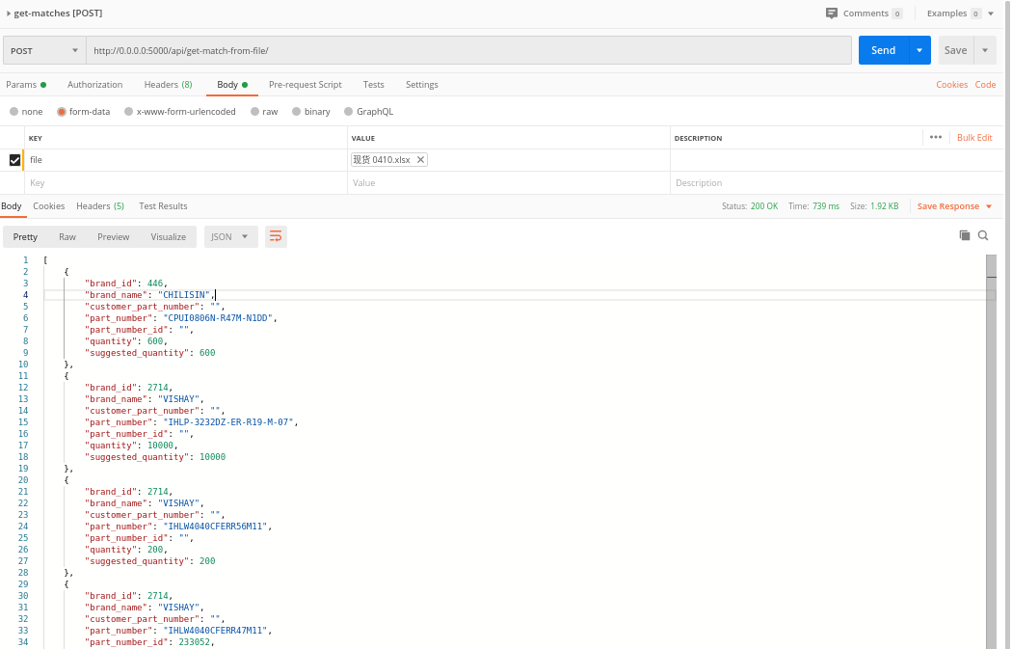Open the POST method dropdown
1012x649 pixels.
[44, 50]
